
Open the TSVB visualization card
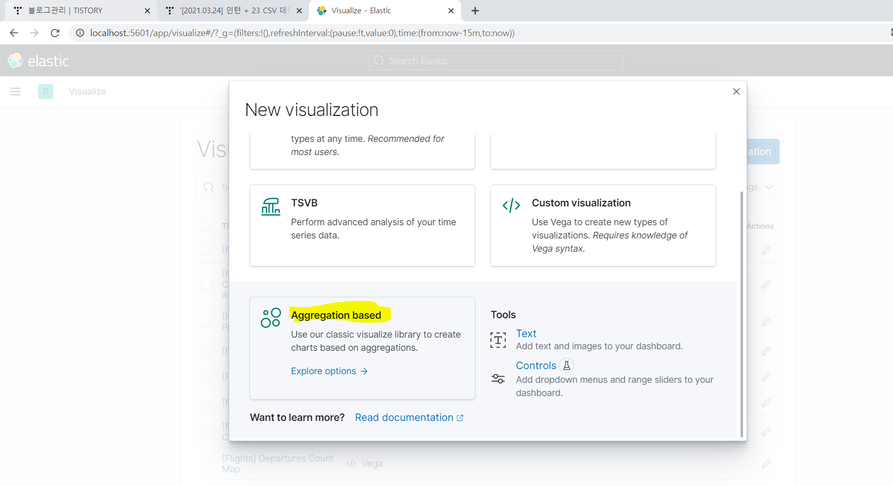(x=362, y=225)
